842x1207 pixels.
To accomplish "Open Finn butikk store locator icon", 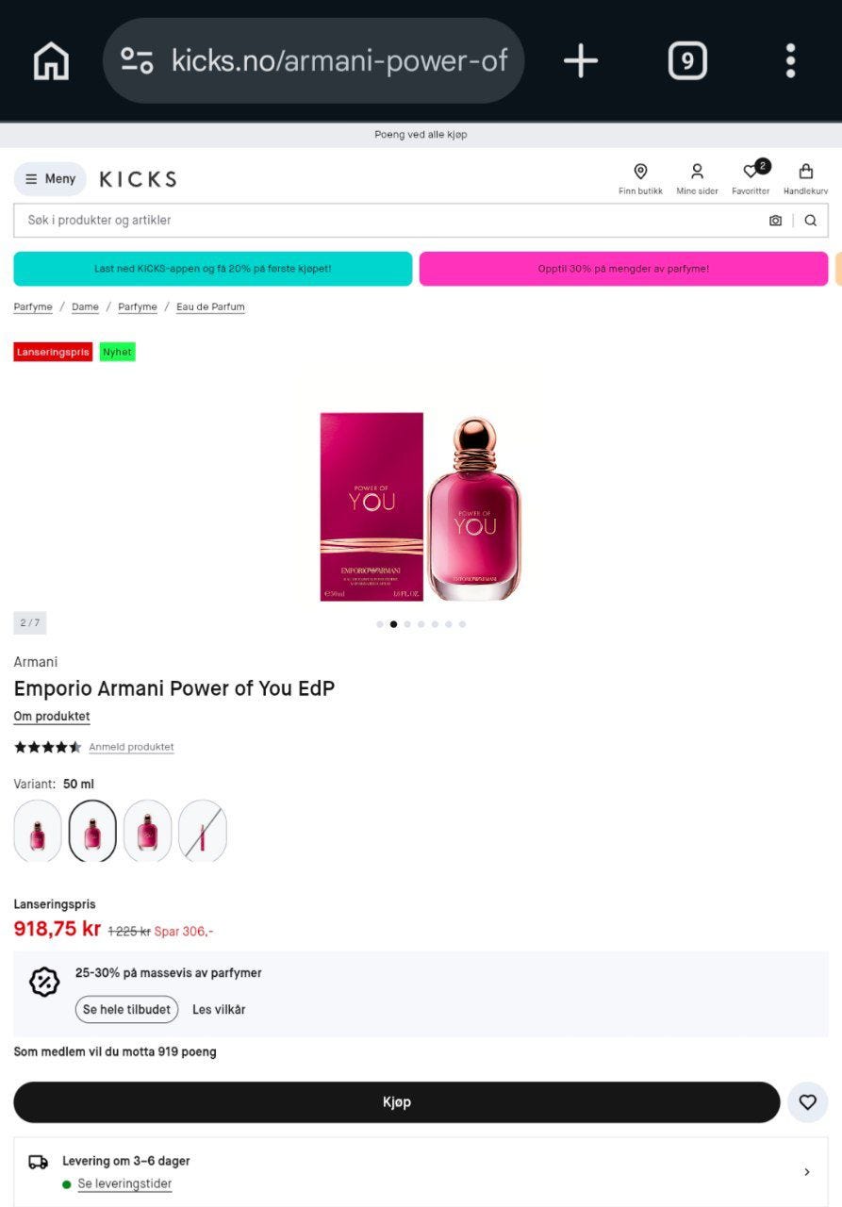I will tap(640, 178).
